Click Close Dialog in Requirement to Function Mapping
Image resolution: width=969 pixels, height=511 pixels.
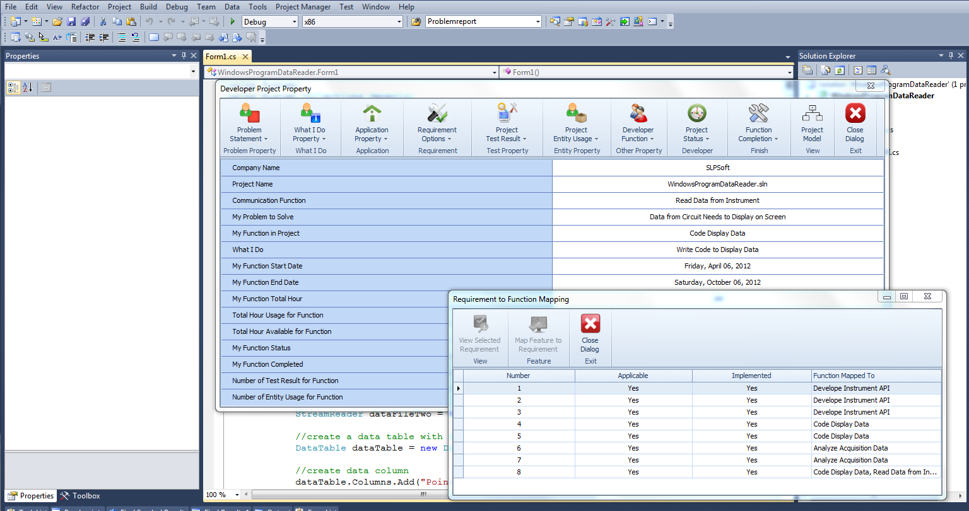590,334
